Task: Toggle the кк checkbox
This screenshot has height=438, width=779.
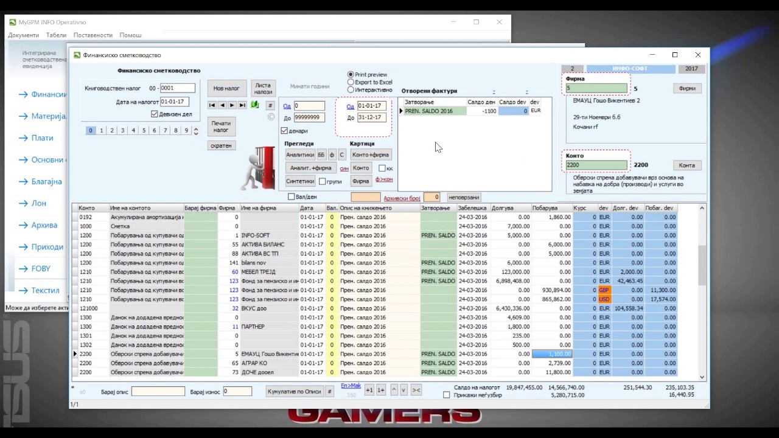Action: pyautogui.click(x=382, y=169)
